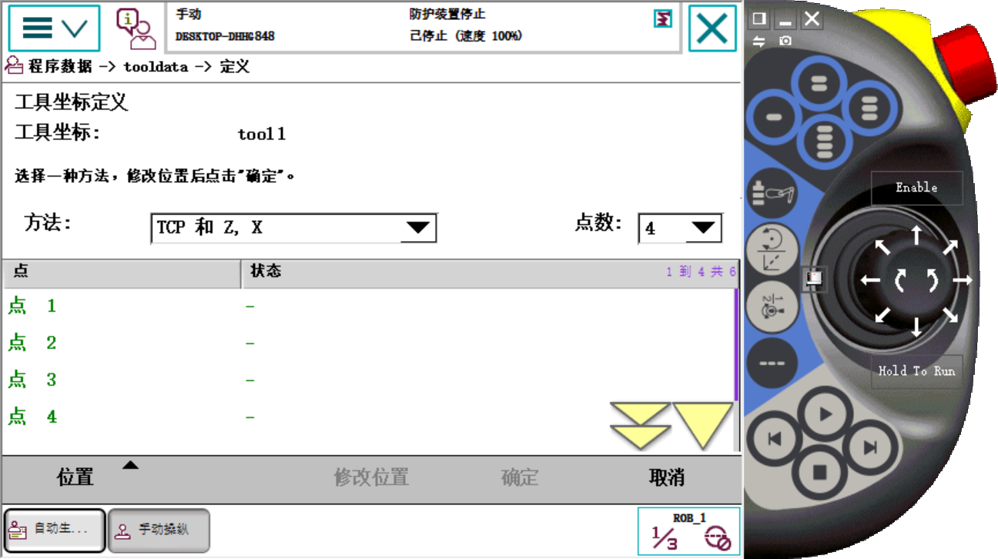Expand the 方法 method dropdown
This screenshot has height=559, width=998.
point(293,228)
